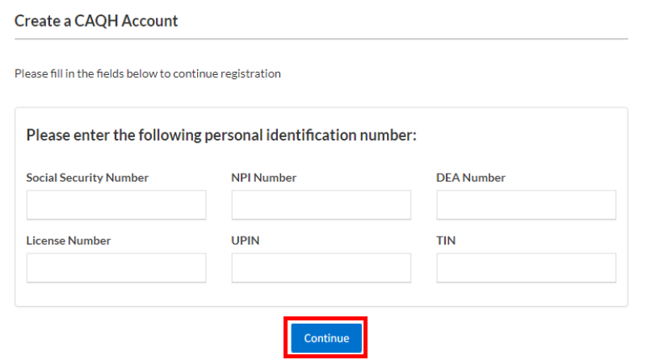Click the Social Security Number label
The image size is (647, 364).
[x=87, y=178]
